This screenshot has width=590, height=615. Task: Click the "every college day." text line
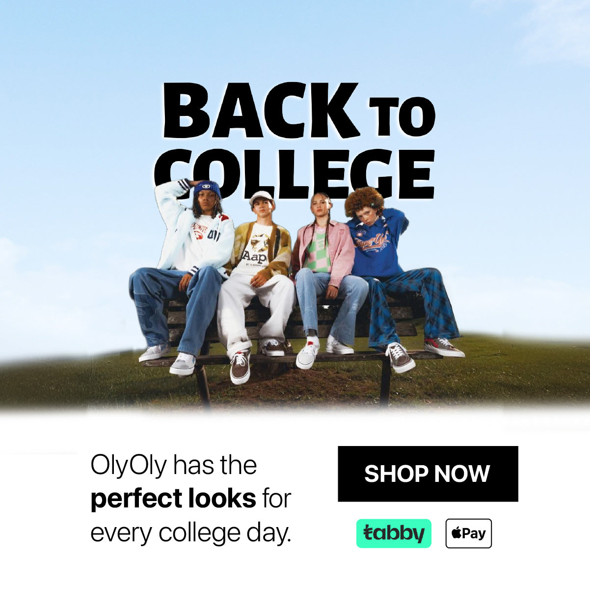click(191, 533)
